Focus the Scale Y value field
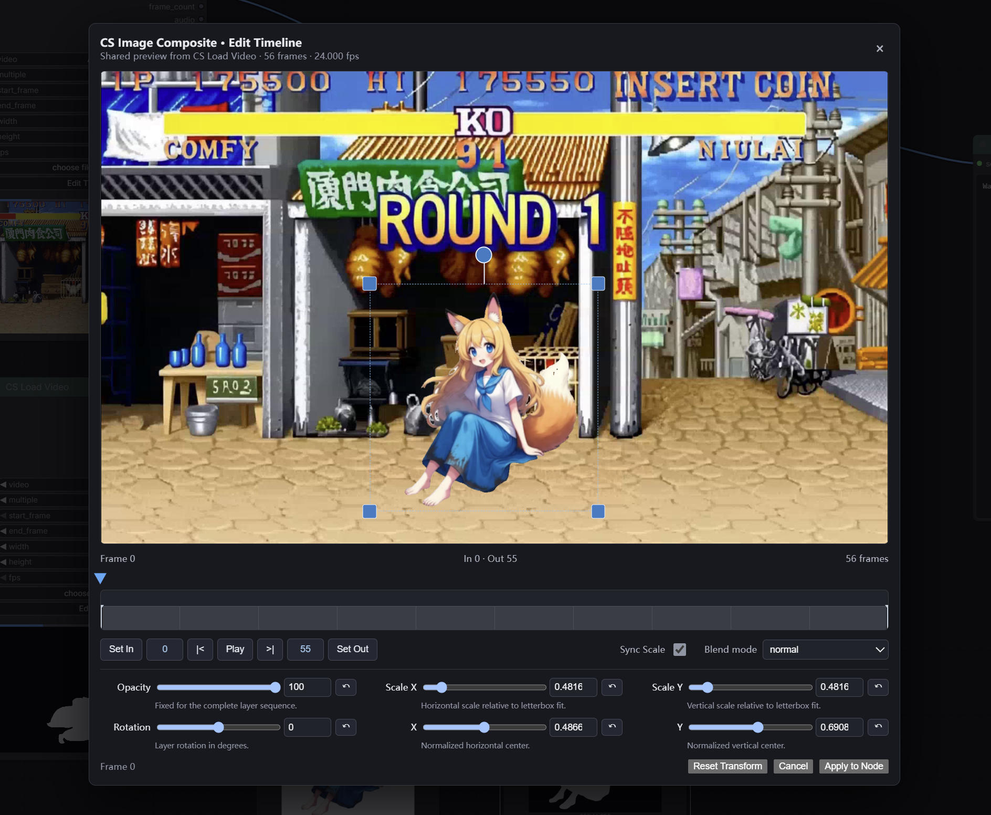Image resolution: width=991 pixels, height=815 pixels. [x=839, y=687]
